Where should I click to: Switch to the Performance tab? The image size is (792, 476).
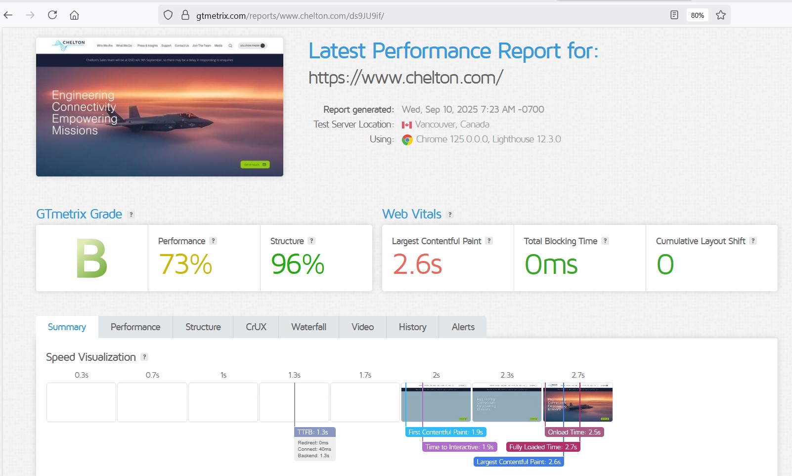pyautogui.click(x=135, y=327)
